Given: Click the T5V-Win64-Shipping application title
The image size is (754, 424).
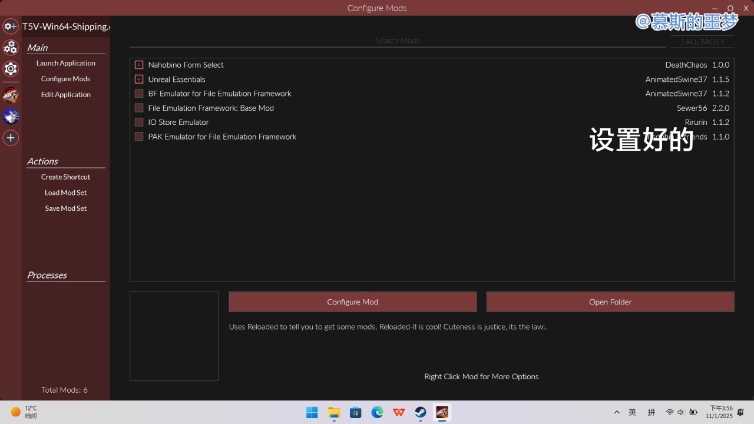Looking at the screenshot, I should [66, 26].
